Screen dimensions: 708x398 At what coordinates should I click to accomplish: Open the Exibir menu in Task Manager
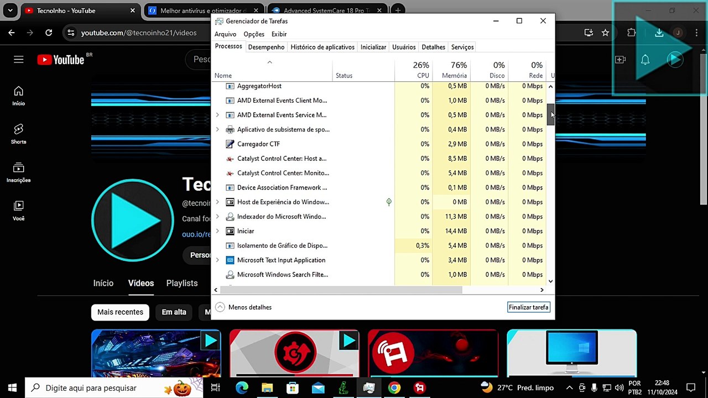point(279,34)
